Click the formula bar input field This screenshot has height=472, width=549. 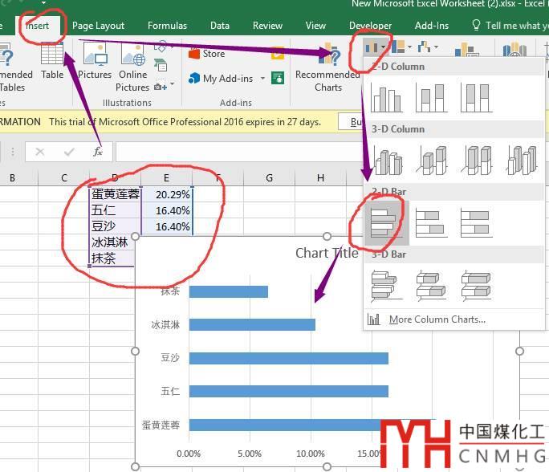tap(233, 152)
